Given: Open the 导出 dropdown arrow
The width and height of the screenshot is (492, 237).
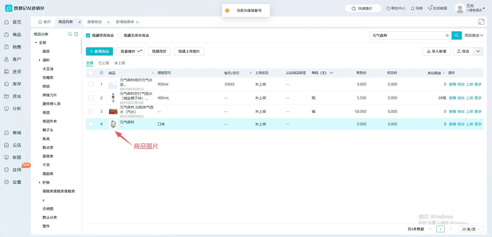Looking at the screenshot, I should [x=478, y=51].
